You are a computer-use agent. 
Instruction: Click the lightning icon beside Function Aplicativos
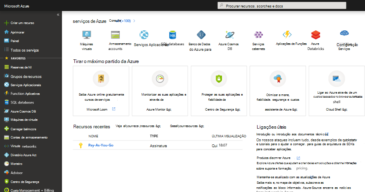pos(7,93)
